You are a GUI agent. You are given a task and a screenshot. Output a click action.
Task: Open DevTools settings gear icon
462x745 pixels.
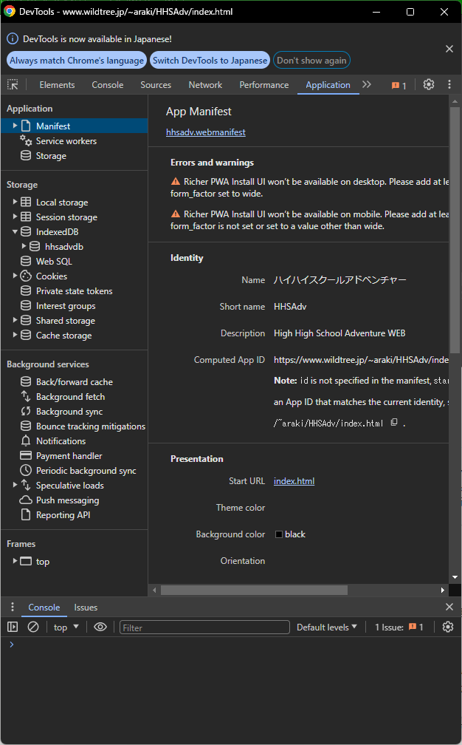point(429,85)
